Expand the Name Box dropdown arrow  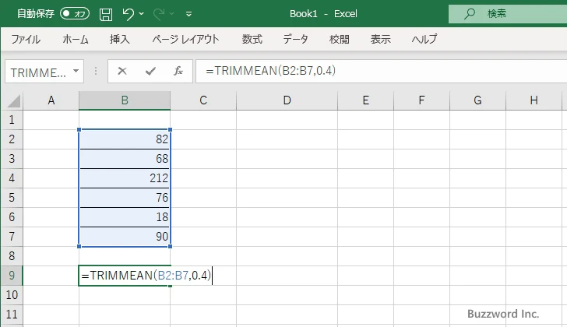point(76,71)
